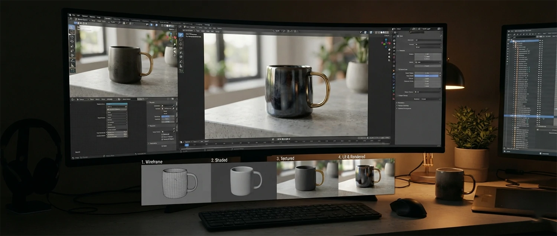Collapse the first expanded section in Properties panel
Image resolution: width=557 pixels, height=236 pixels.
pos(398,50)
